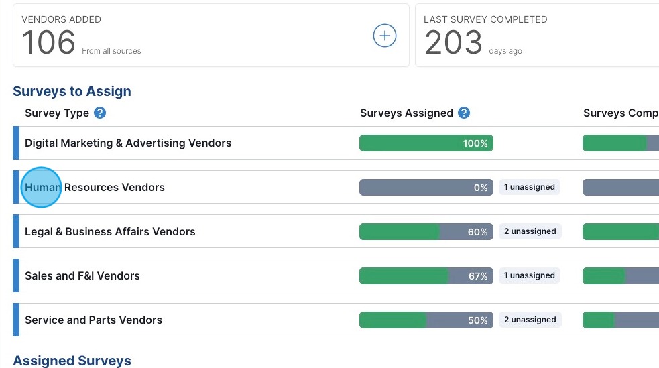Click the Surveys Assigned column header

(x=406, y=113)
